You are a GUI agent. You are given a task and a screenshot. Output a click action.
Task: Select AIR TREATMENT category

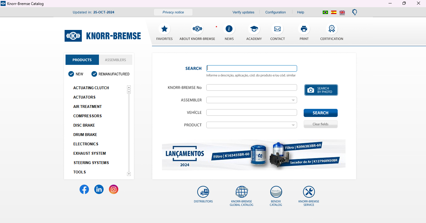[x=87, y=107]
